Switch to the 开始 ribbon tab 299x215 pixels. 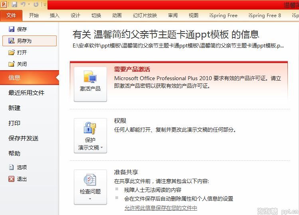pyautogui.click(x=34, y=16)
